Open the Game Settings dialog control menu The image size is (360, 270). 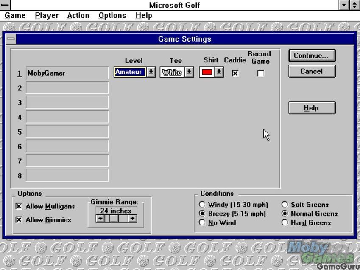coord(11,39)
